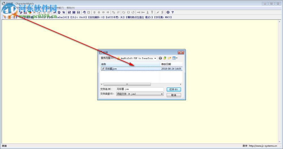The height and width of the screenshot is (149, 283).
Task: Open the crossed wrench-and-hammer tools icon
Action: tap(63, 12)
